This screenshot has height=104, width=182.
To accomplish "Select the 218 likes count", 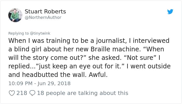I will (x=22, y=93).
